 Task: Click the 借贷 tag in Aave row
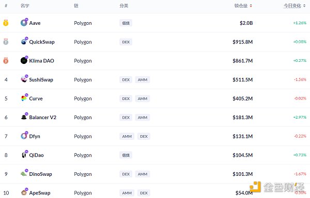[126, 23]
